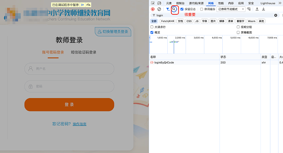Enable 按帧分组 checkbox
The width and height of the screenshot is (283, 153).
[x=238, y=27]
